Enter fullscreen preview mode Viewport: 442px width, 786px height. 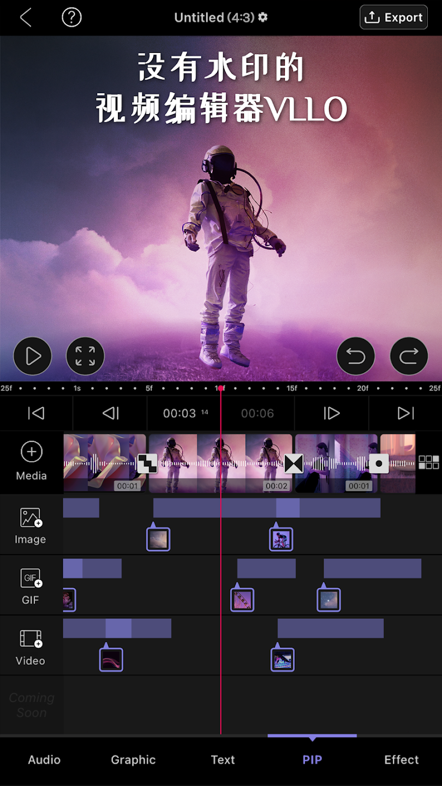coord(85,356)
